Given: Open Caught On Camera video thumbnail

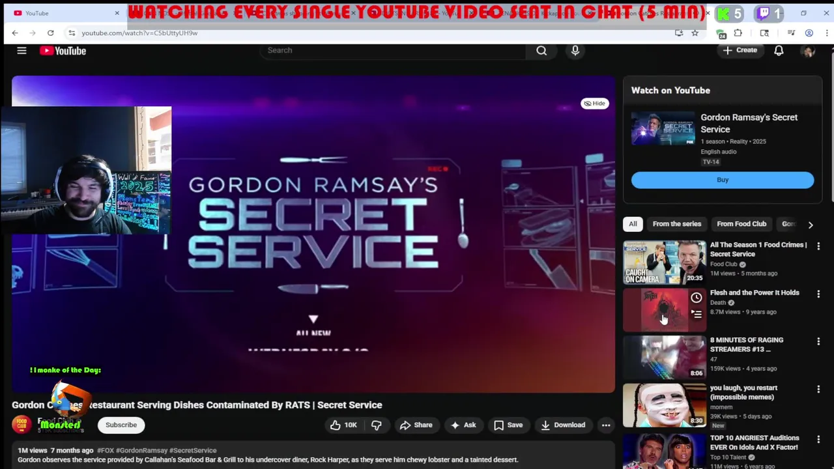Looking at the screenshot, I should (664, 263).
